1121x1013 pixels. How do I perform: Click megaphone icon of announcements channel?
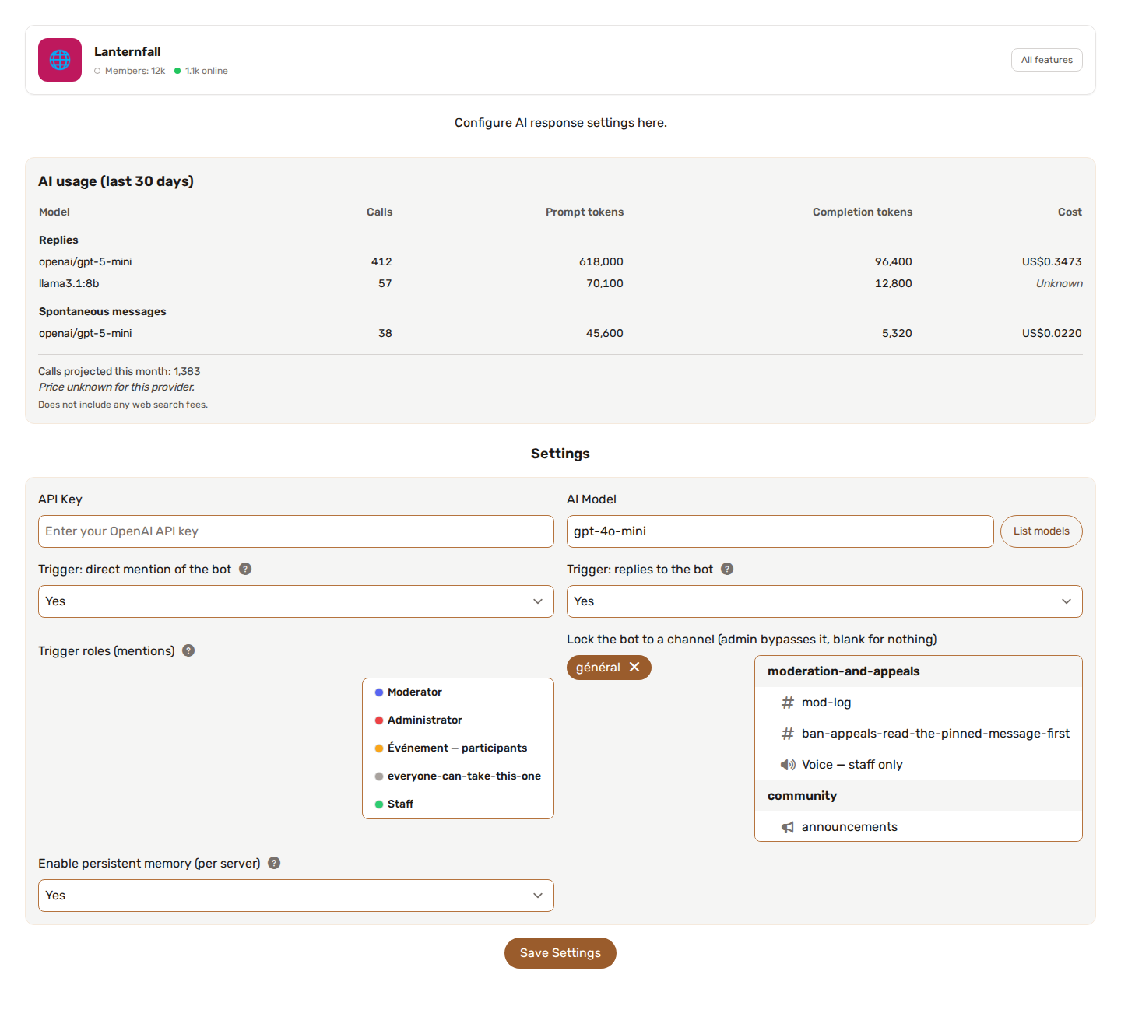click(788, 827)
